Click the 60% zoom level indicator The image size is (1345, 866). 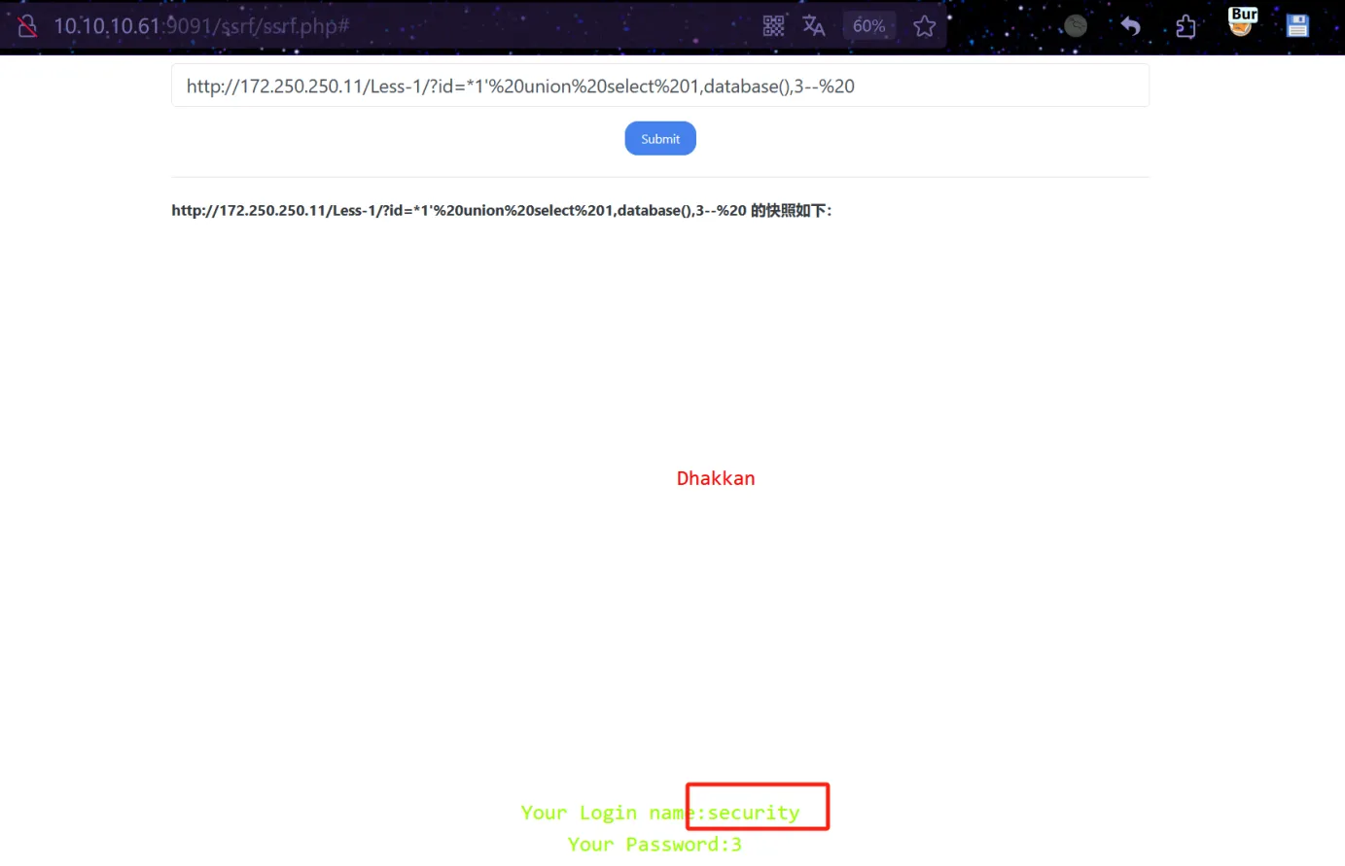(x=868, y=26)
